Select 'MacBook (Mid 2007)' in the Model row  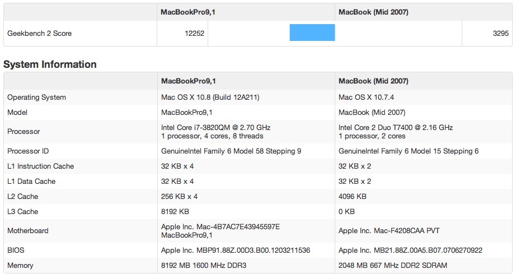pos(372,112)
